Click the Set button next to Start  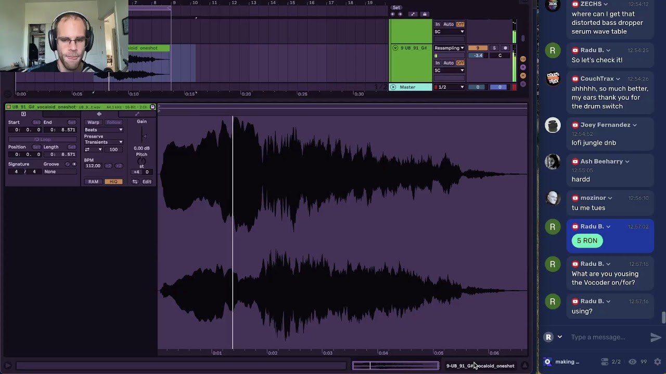36,123
